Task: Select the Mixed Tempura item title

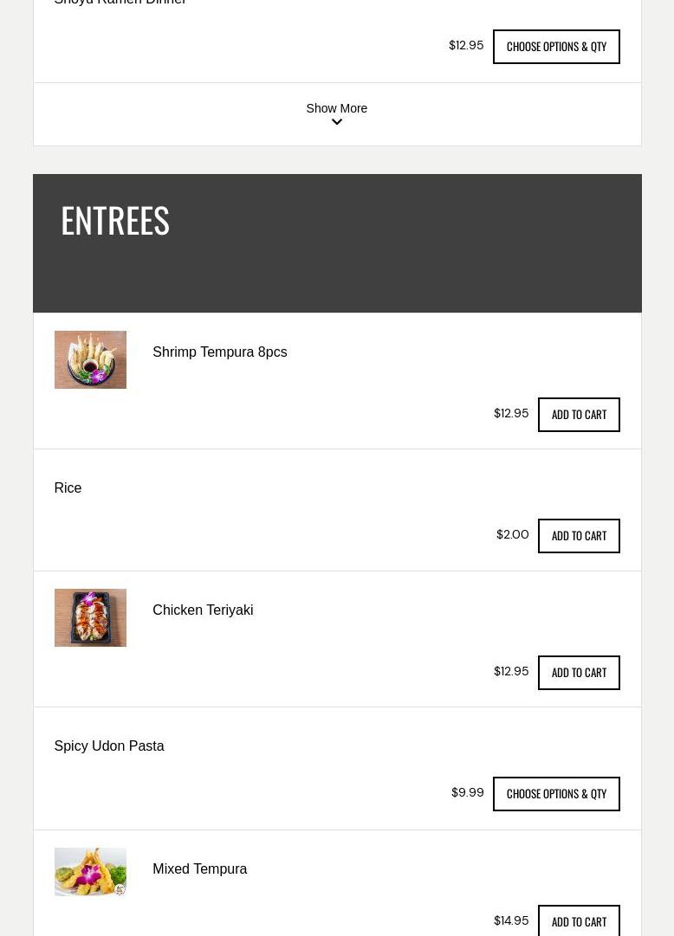Action: click(x=199, y=869)
